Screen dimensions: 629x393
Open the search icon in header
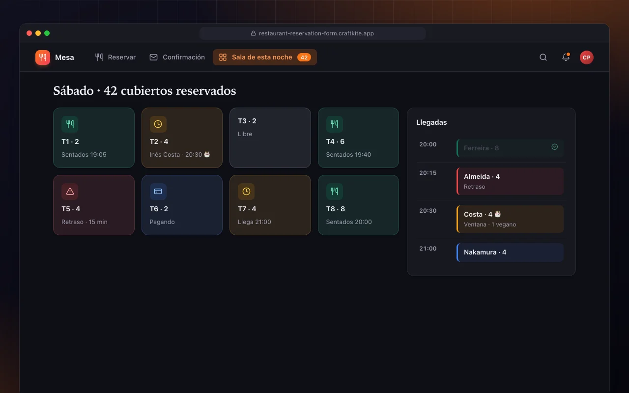(543, 57)
